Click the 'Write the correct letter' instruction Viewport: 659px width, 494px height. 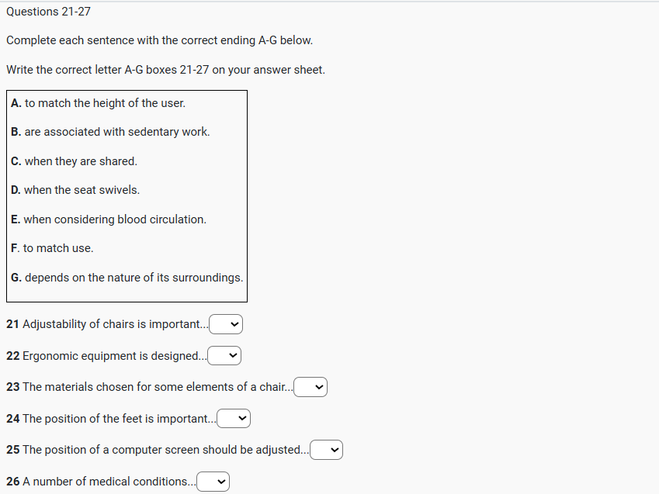click(165, 70)
